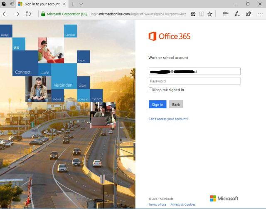Open the translate page icon in address bar
Viewport: 266px width, 209px height.
point(193,14)
